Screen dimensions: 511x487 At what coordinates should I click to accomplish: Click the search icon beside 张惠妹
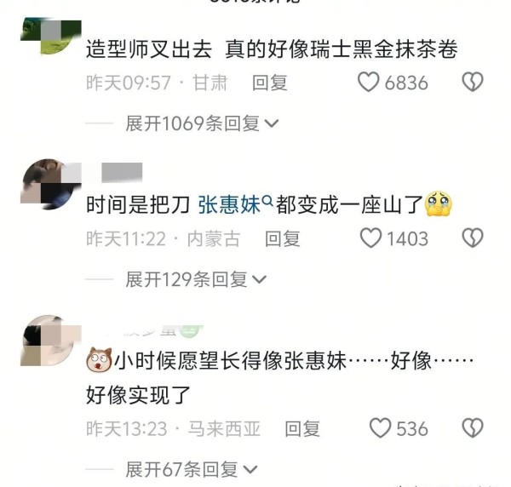268,201
